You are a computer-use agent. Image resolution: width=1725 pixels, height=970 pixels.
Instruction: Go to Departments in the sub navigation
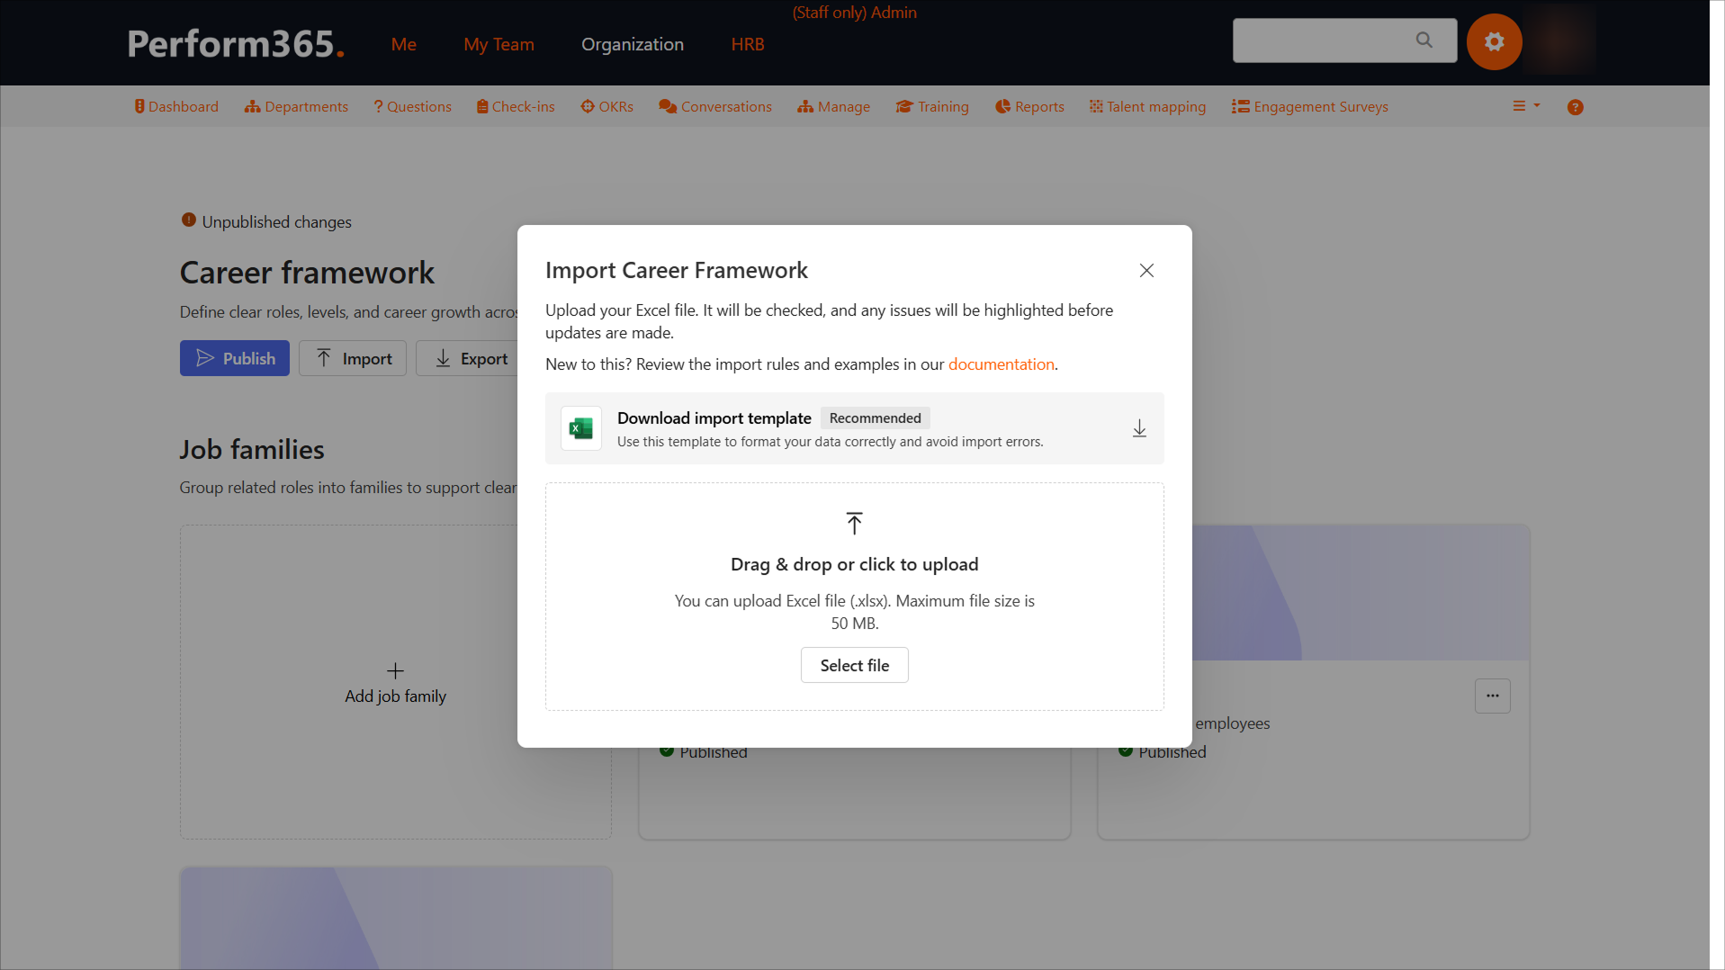tap(296, 106)
